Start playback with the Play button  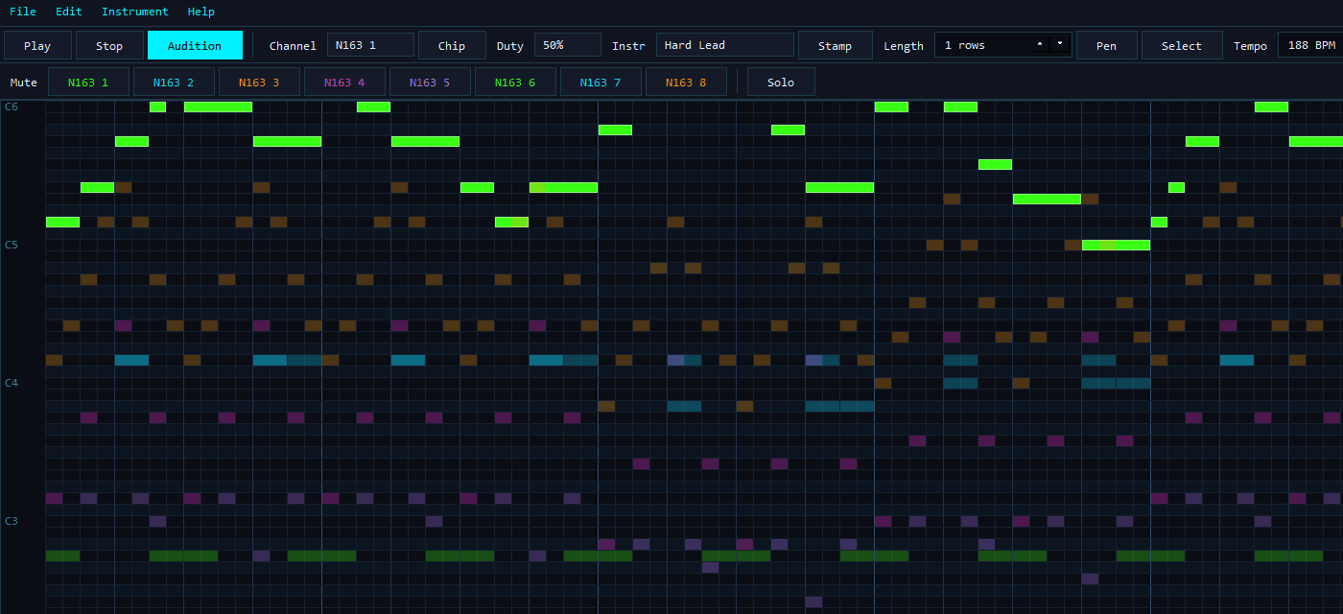point(37,45)
